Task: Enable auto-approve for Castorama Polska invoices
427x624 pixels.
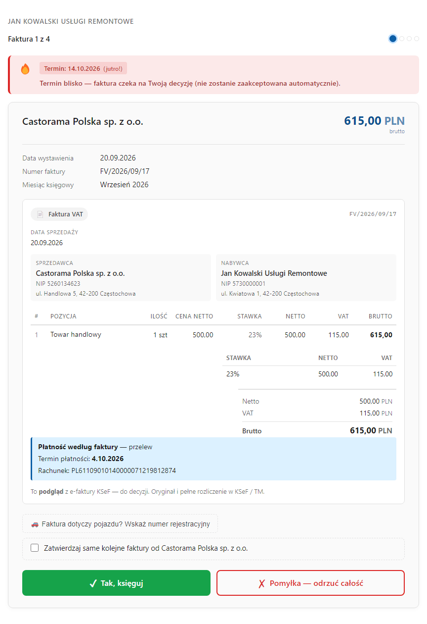Action: (35, 548)
